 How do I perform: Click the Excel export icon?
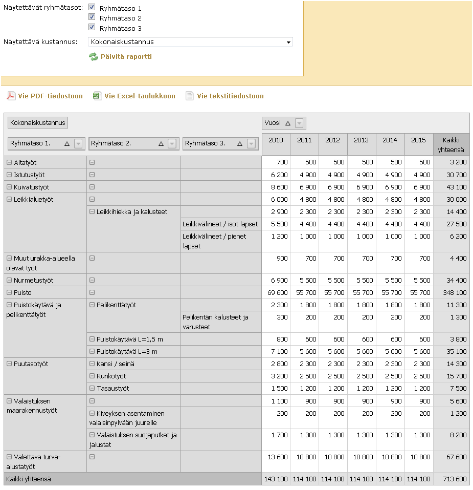[x=97, y=96]
